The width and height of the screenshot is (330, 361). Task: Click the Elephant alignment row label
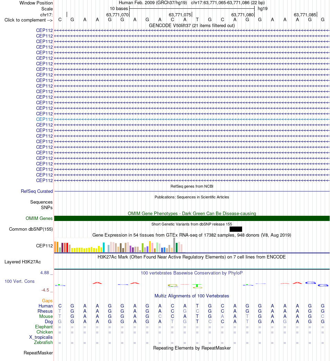(44, 327)
